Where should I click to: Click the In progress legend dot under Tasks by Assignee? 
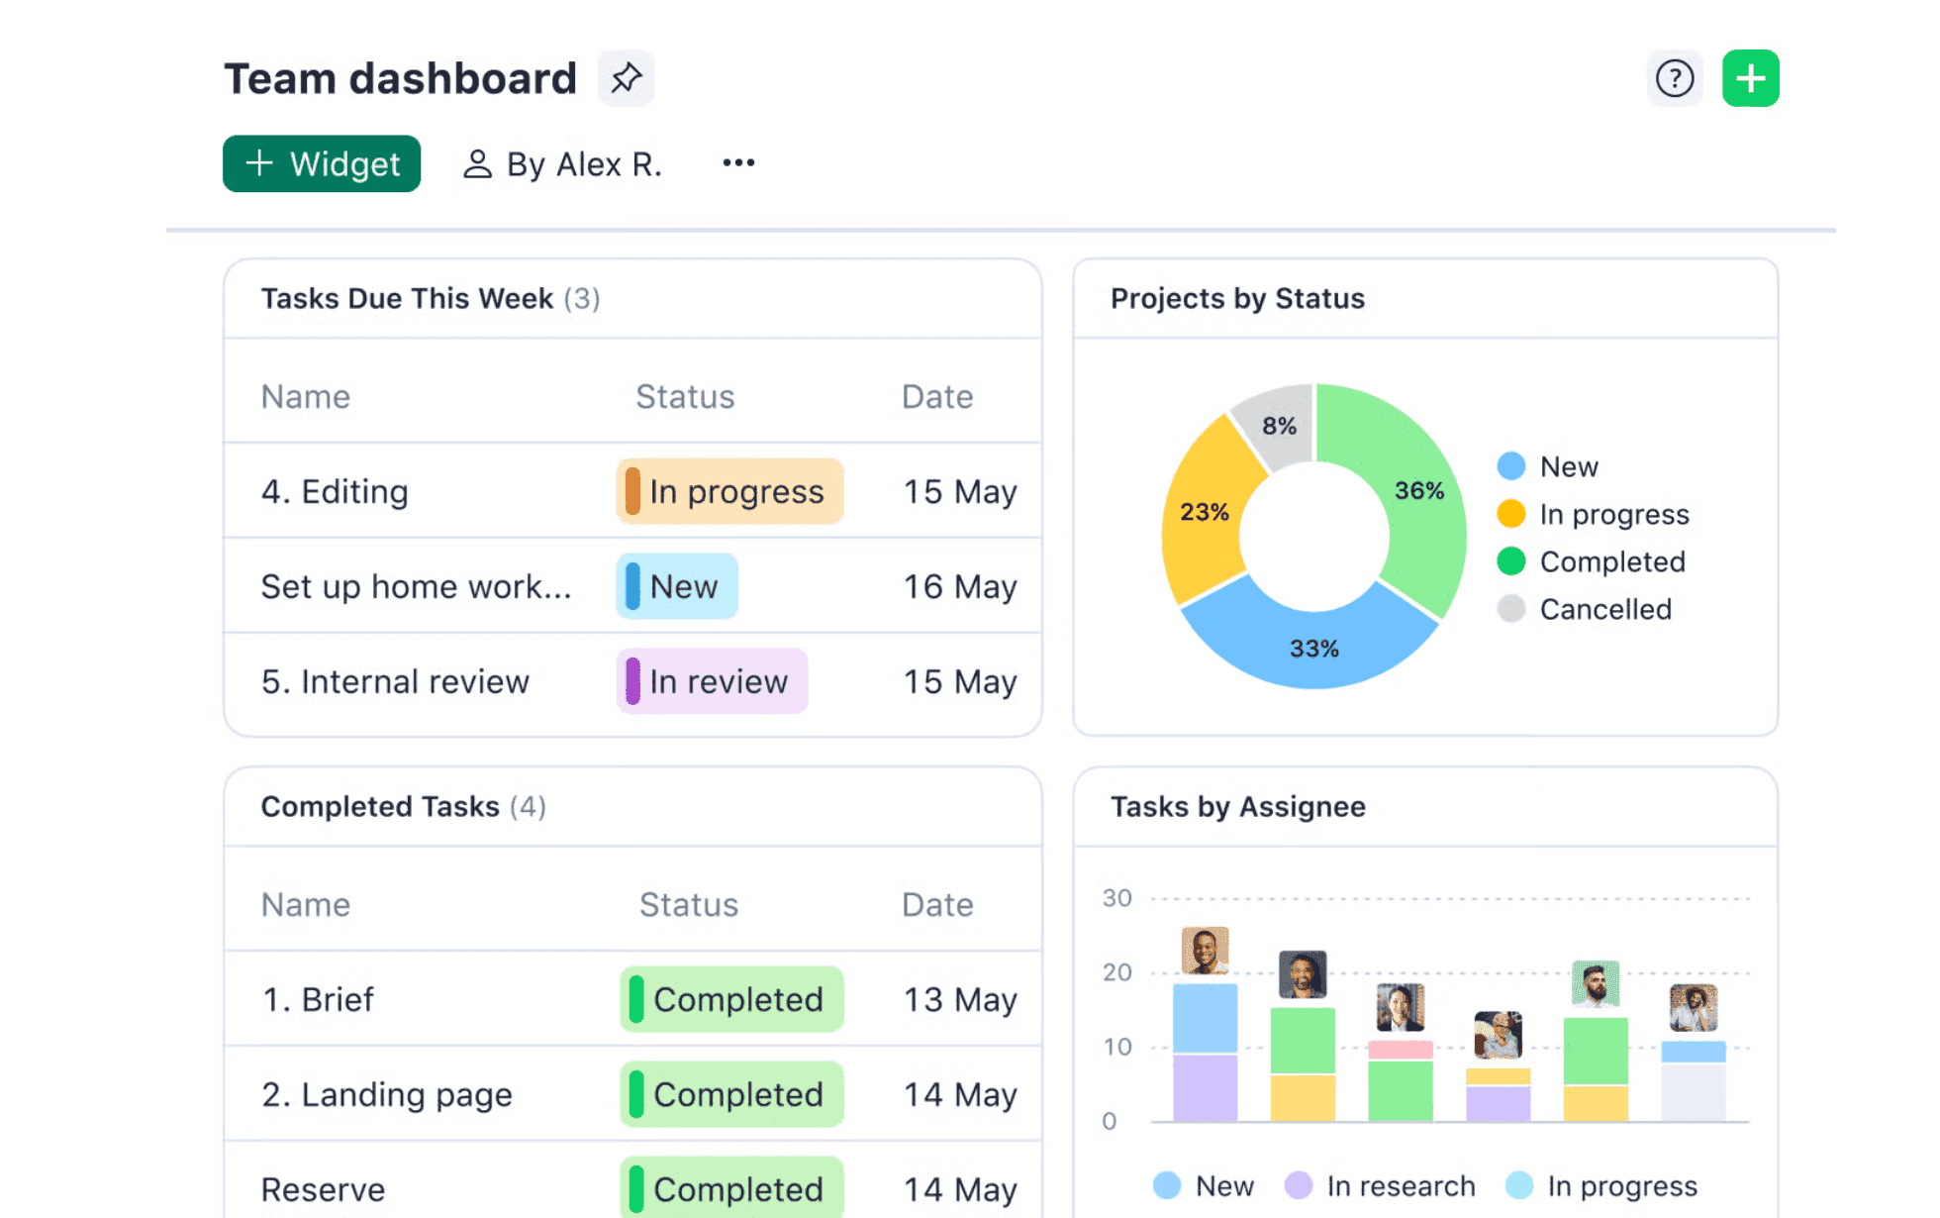click(x=1520, y=1184)
